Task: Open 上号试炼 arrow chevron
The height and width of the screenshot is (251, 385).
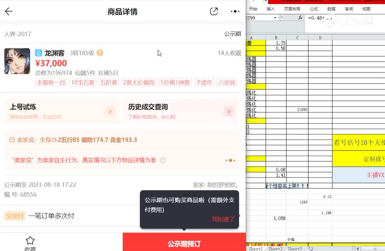Action: (x=110, y=111)
